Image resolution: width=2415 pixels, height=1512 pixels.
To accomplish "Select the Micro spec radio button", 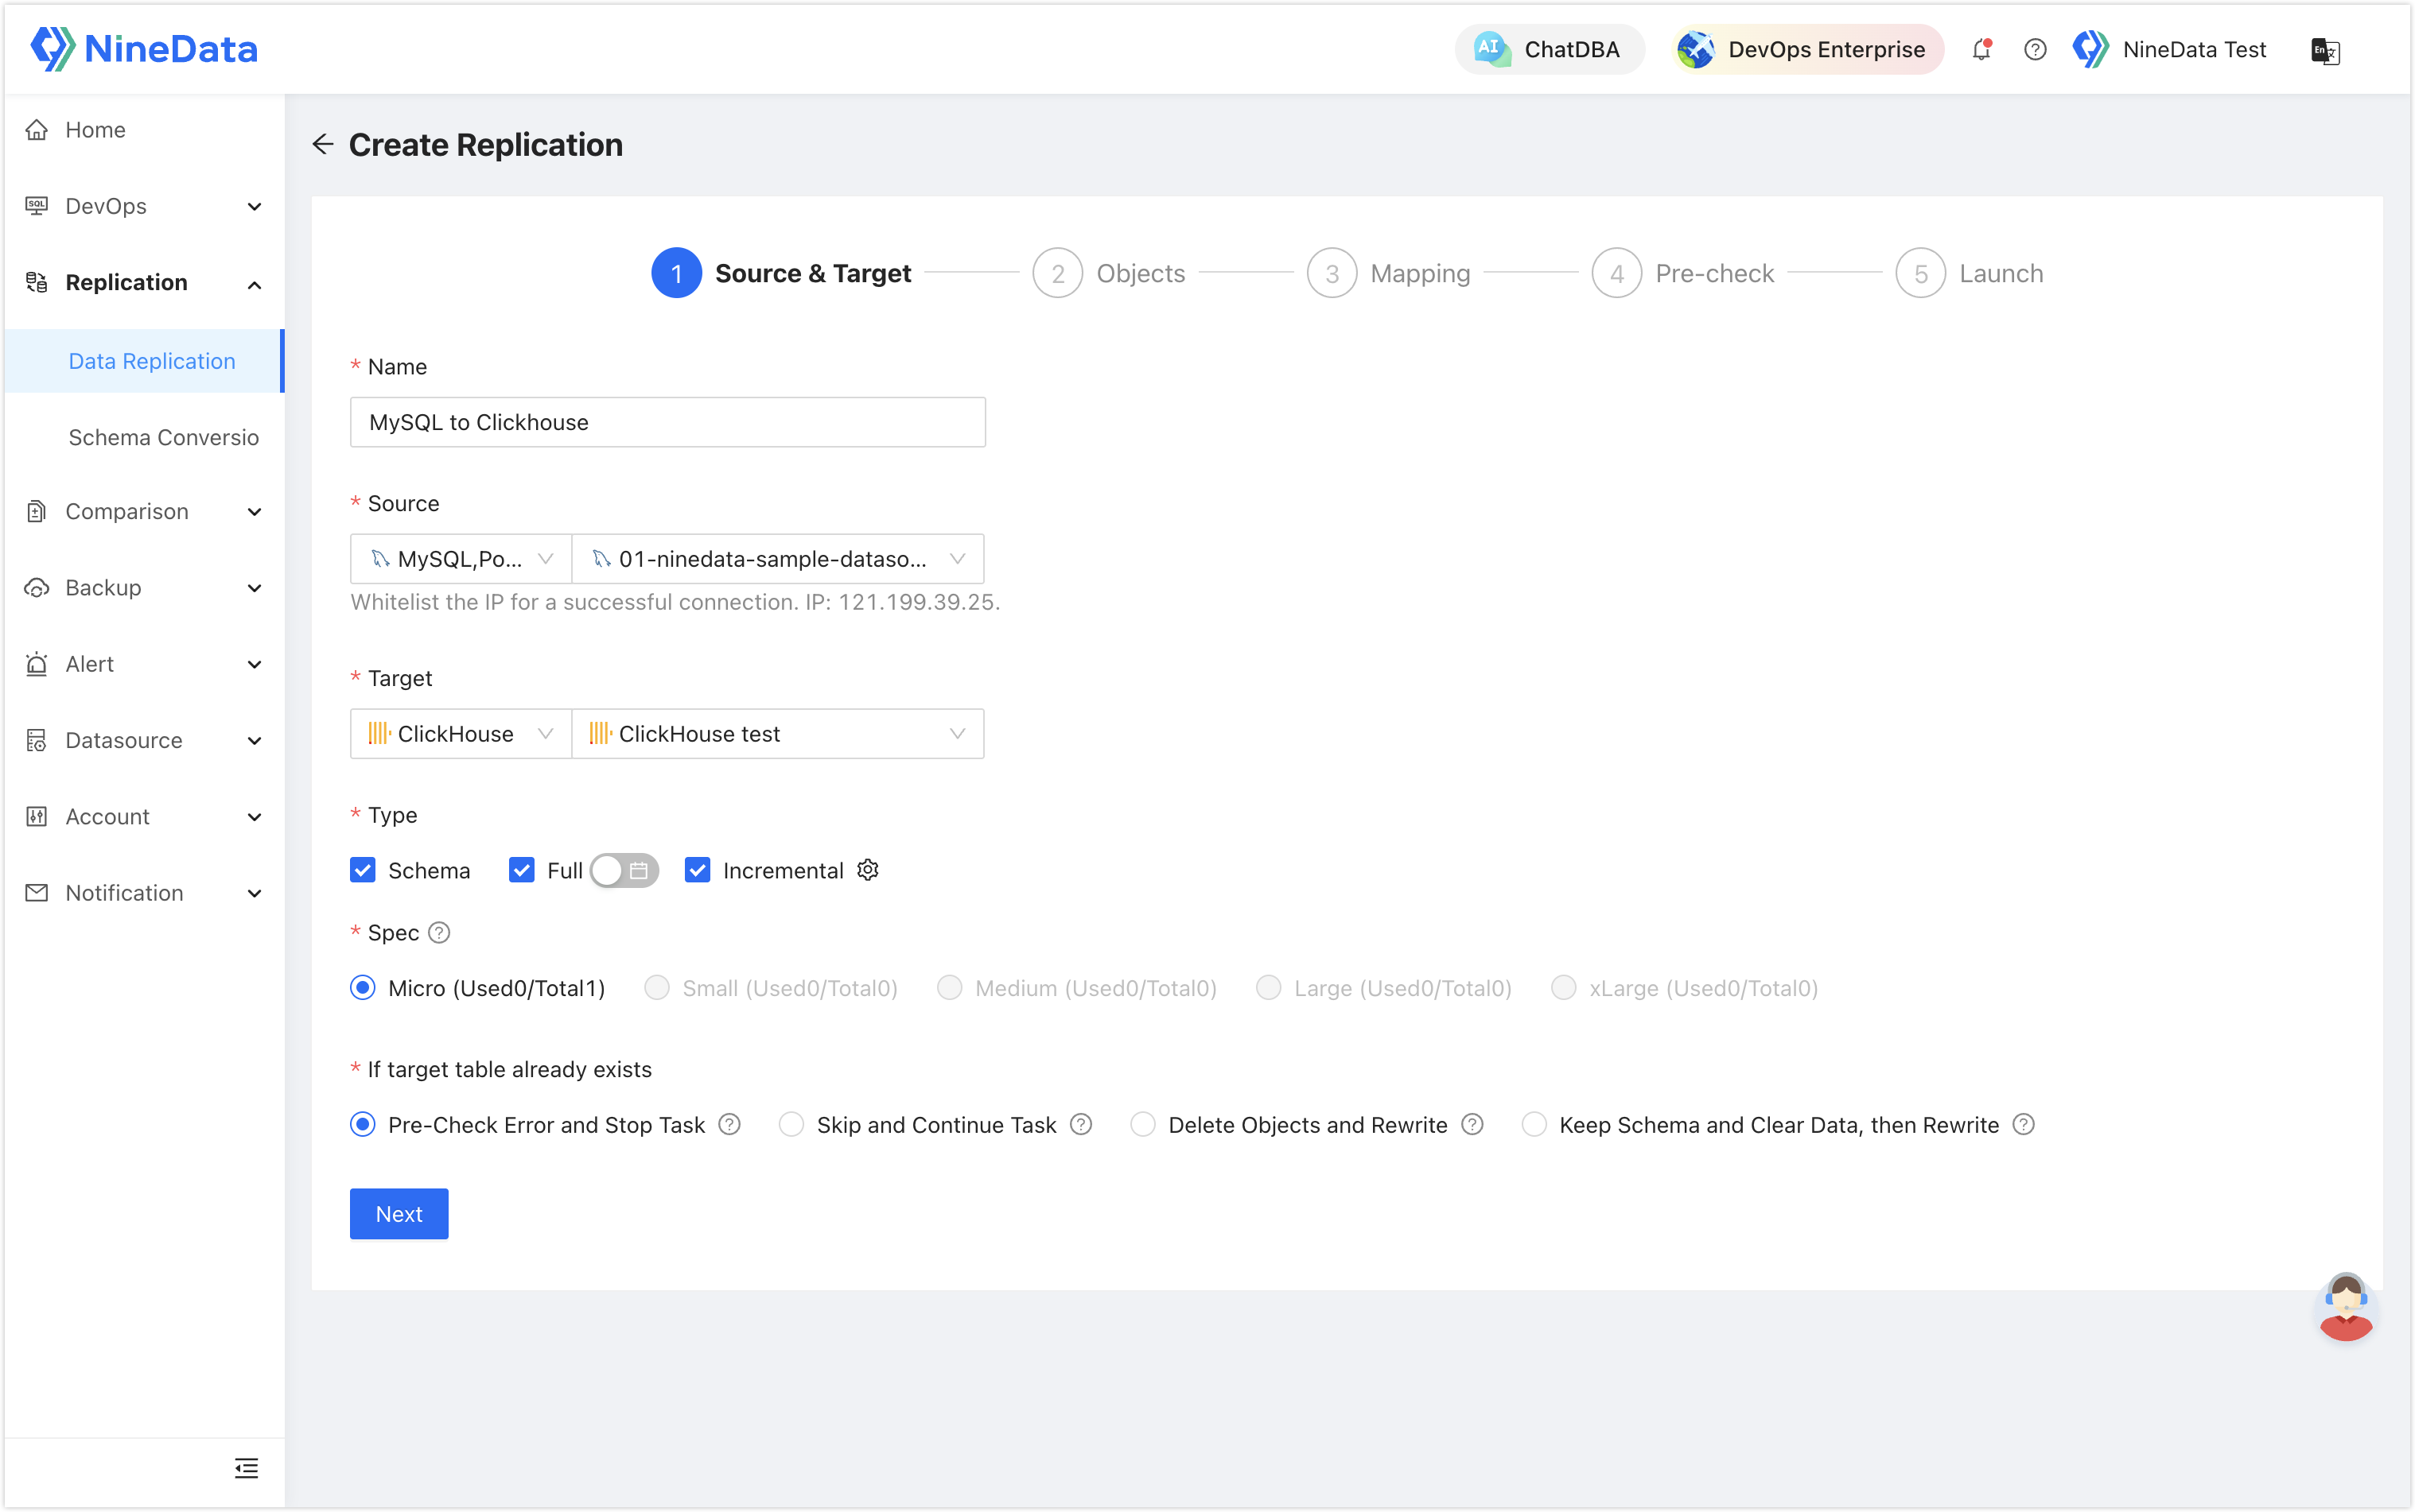I will click(364, 988).
